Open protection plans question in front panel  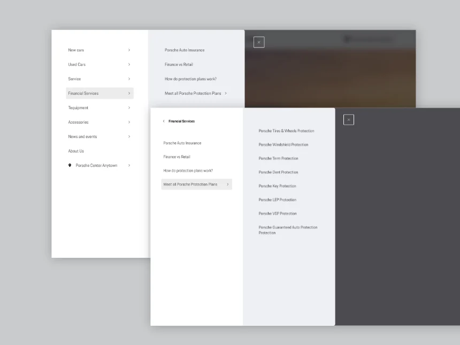point(188,171)
